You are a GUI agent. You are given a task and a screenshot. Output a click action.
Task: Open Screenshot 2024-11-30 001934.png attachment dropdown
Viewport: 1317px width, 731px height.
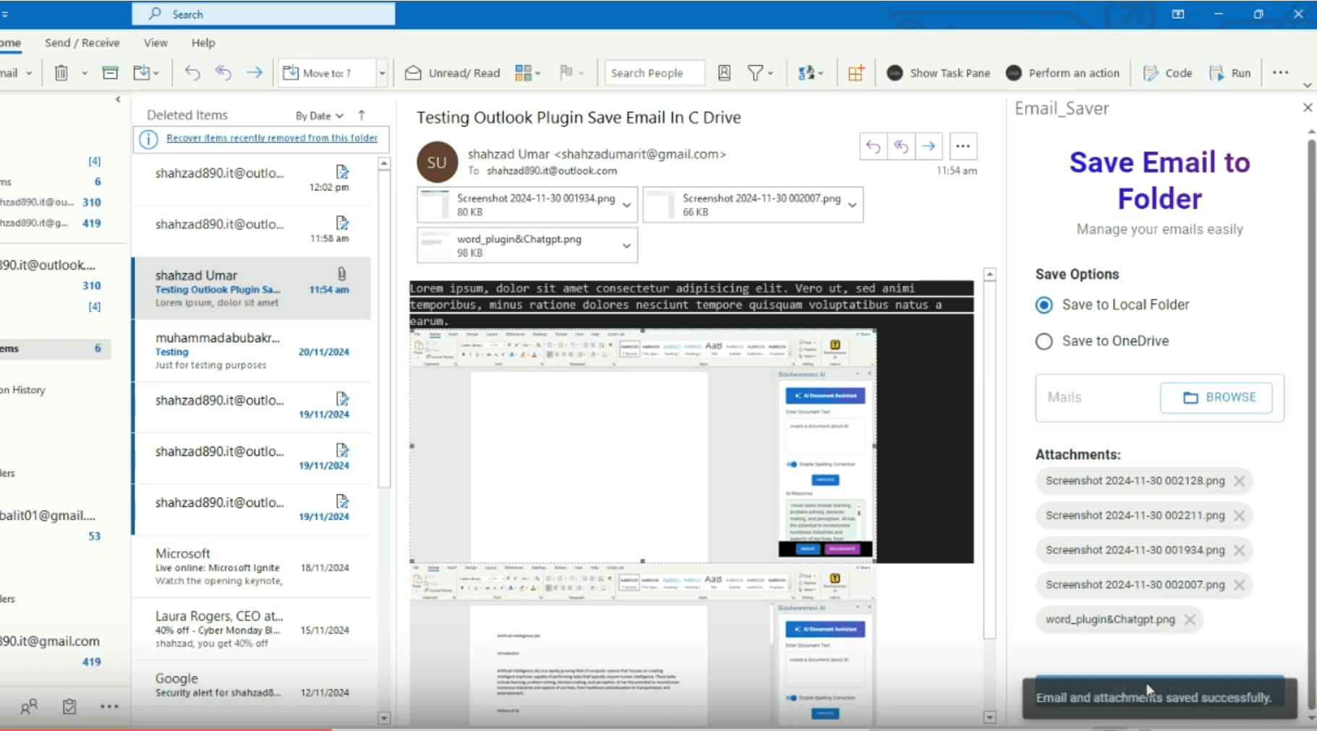tap(626, 205)
